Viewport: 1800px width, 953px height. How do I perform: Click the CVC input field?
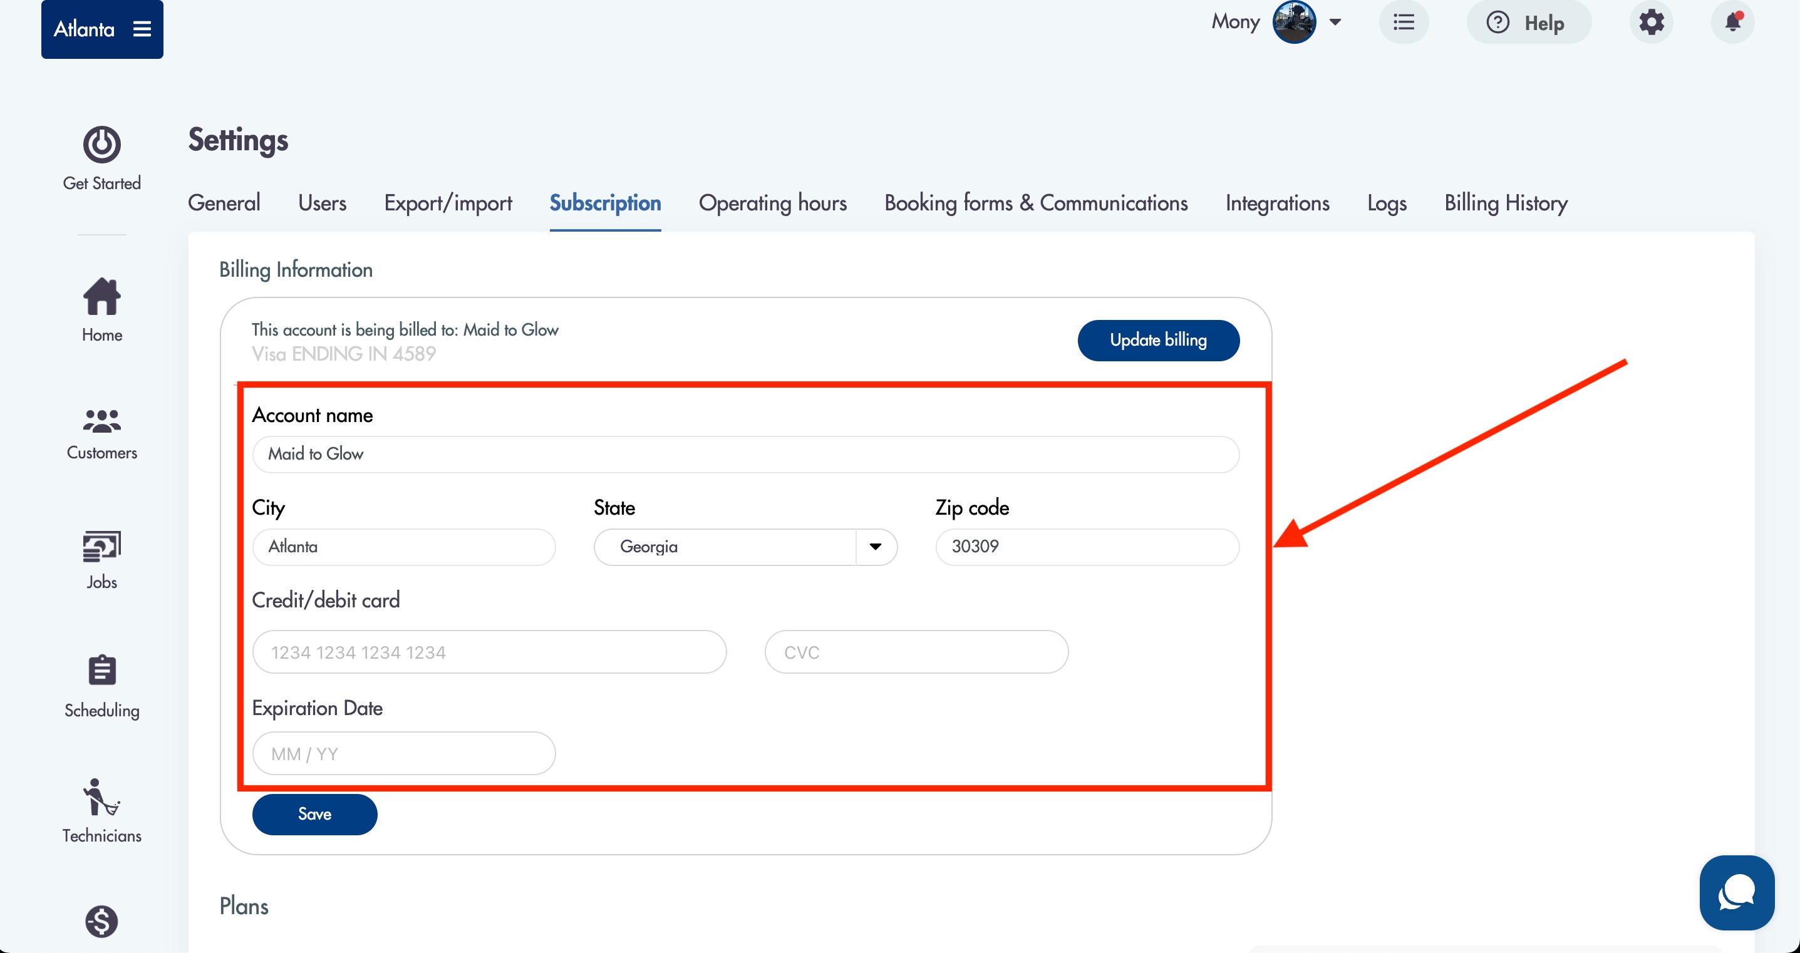click(916, 652)
